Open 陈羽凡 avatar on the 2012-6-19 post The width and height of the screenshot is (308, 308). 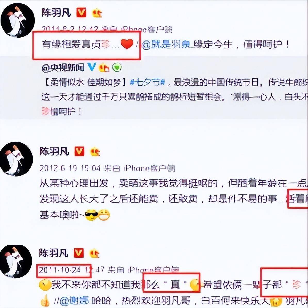point(16,159)
